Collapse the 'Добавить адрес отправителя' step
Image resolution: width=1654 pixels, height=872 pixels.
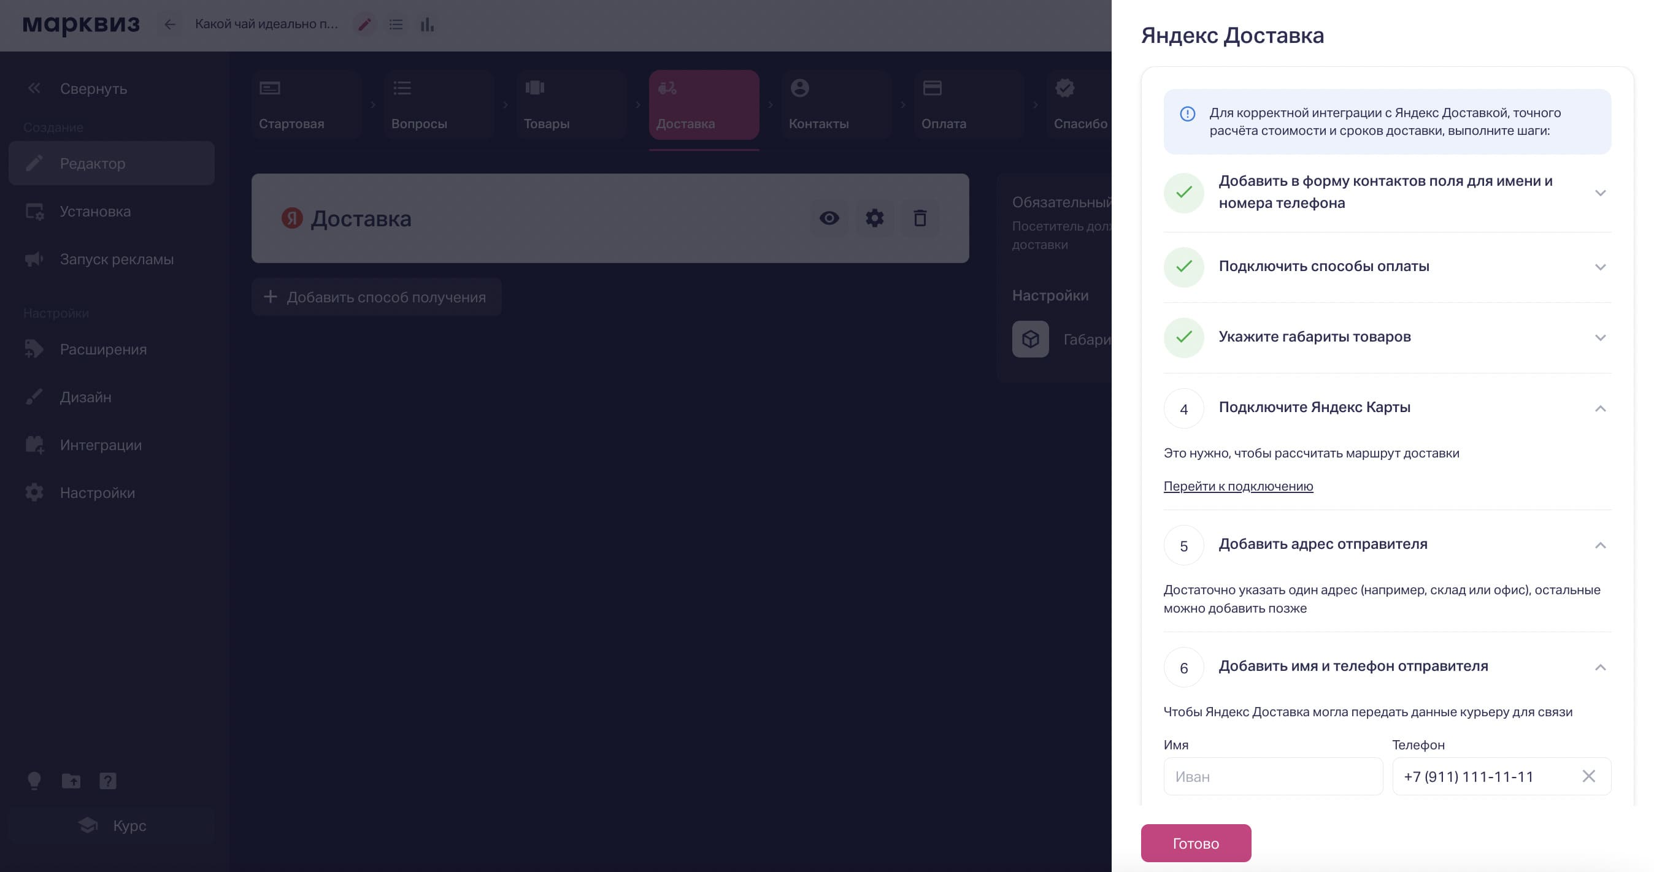click(x=1599, y=545)
